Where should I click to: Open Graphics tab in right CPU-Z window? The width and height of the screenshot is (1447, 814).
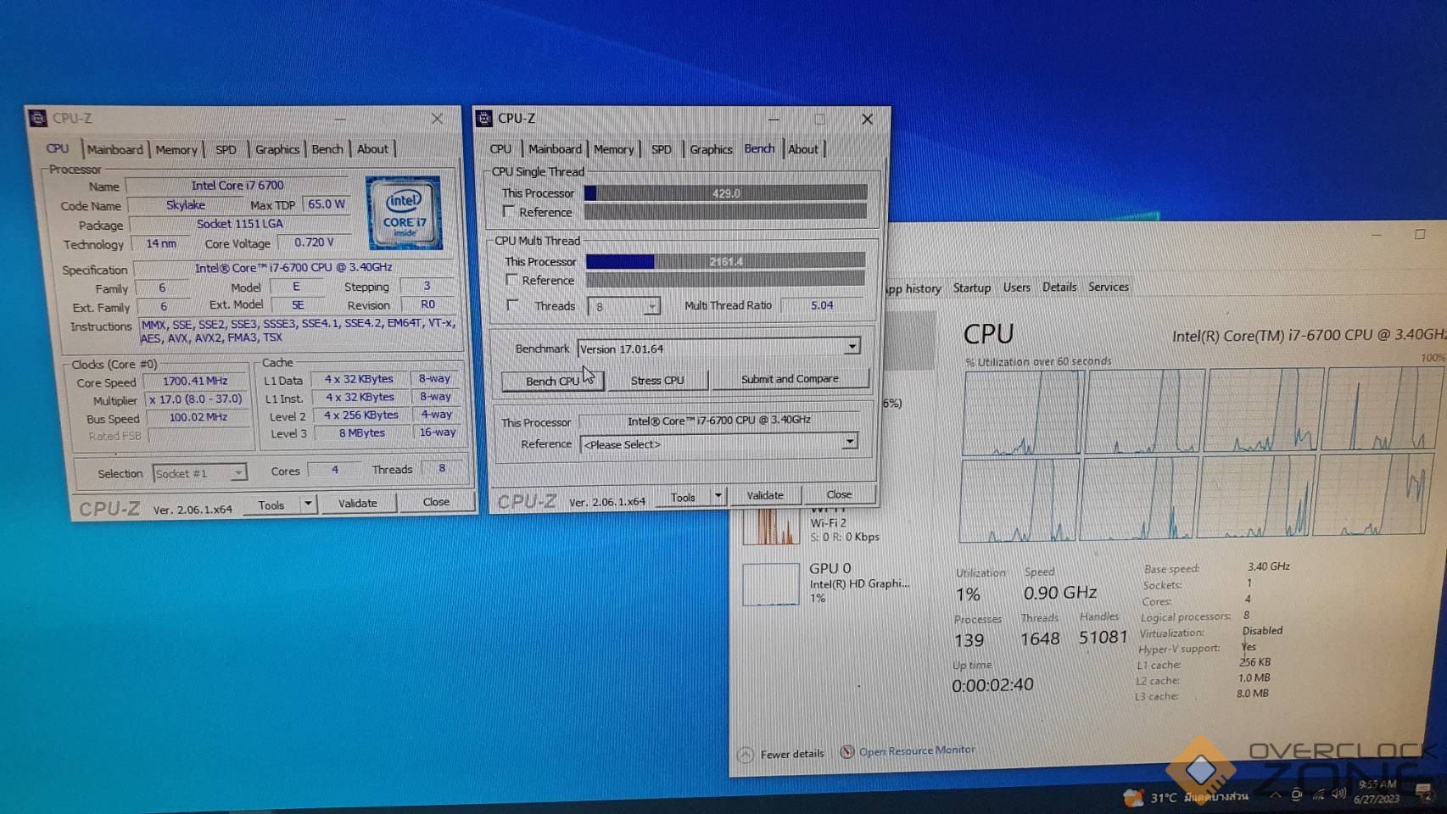tap(711, 149)
